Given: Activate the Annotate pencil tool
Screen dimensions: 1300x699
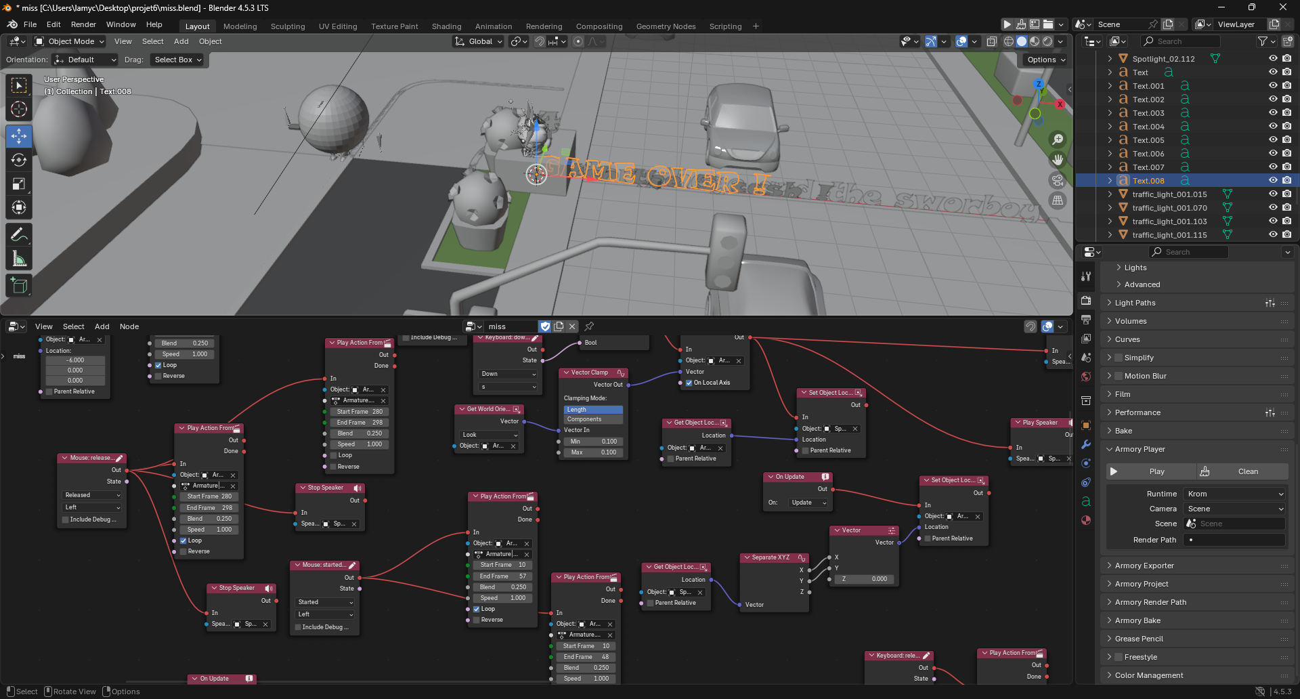Looking at the screenshot, I should point(19,235).
